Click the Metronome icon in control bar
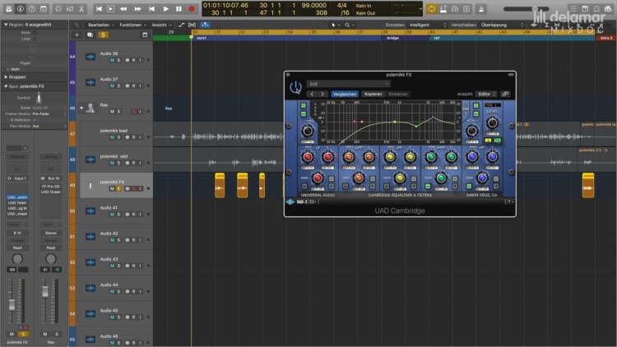Viewport: 617px width, 347px height. pos(481,9)
